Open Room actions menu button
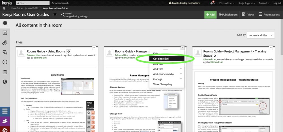 269,15
